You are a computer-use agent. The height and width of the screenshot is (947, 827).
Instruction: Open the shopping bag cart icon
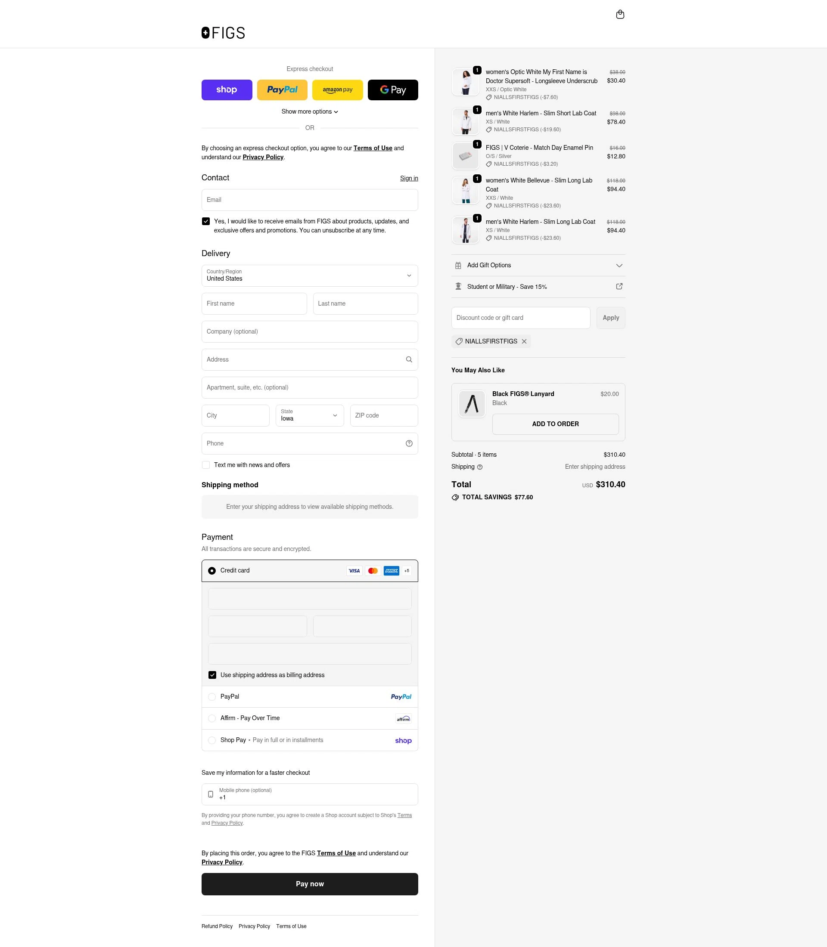pyautogui.click(x=620, y=14)
